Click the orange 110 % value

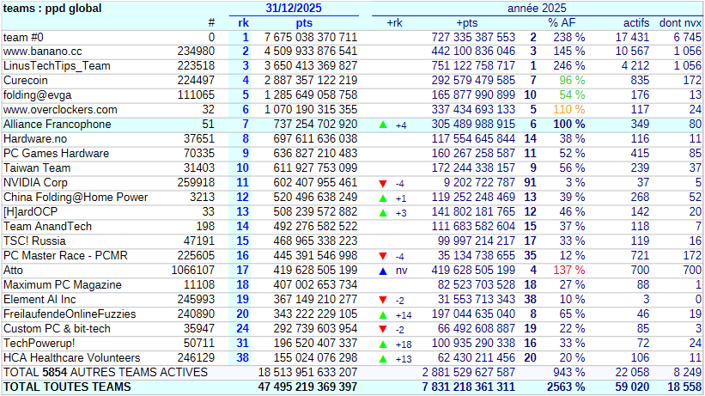click(x=569, y=110)
